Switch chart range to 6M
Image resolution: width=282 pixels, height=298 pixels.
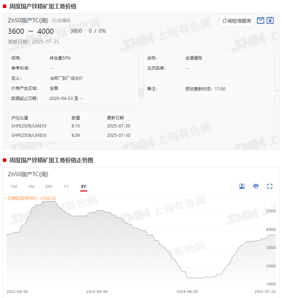[x=48, y=187]
